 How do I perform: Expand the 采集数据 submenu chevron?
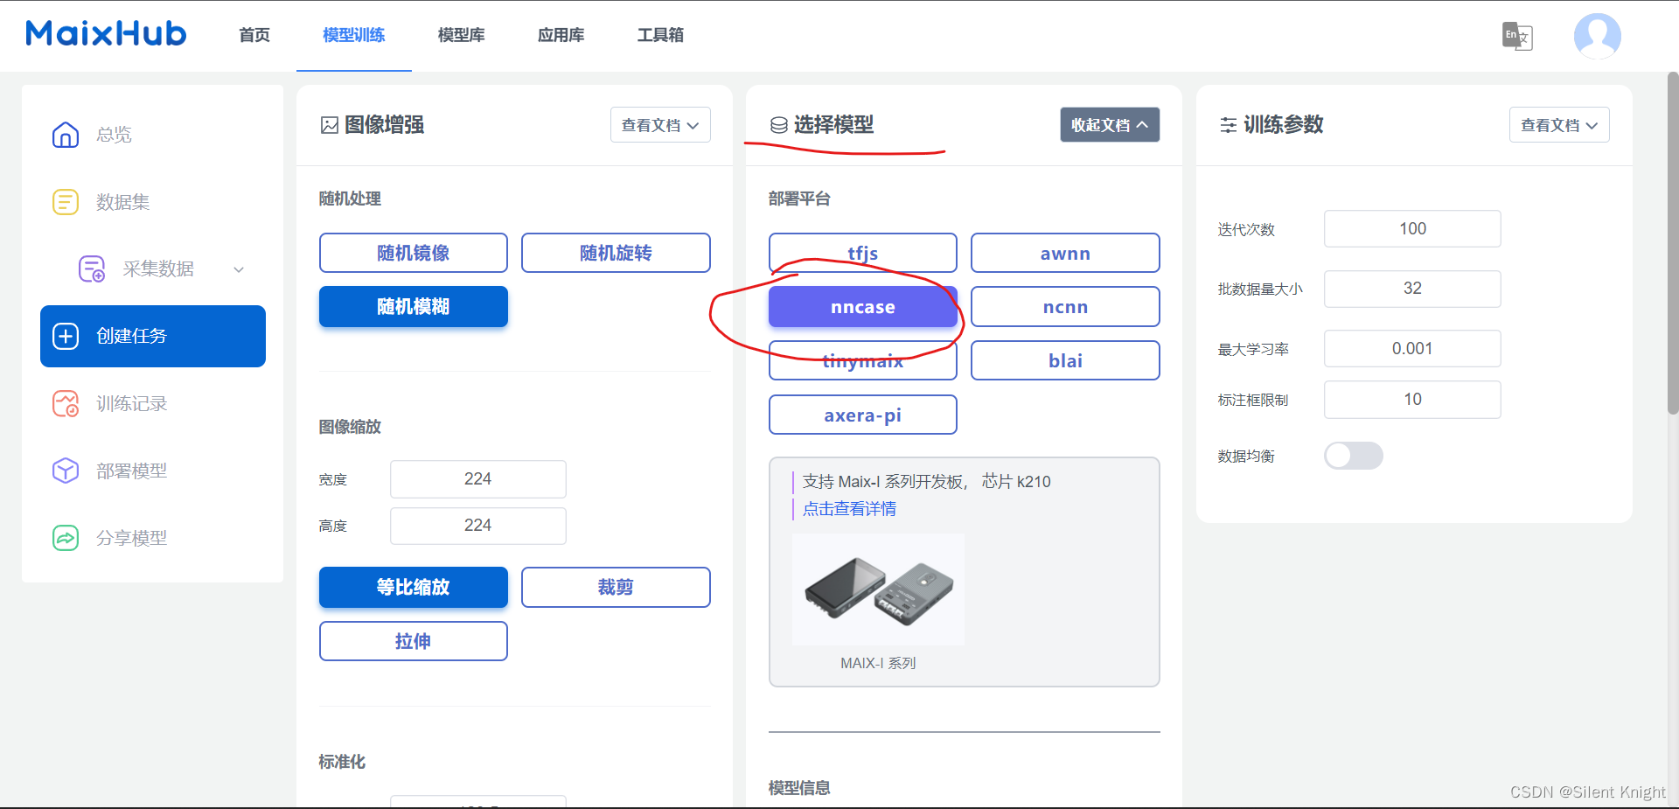[x=239, y=269]
